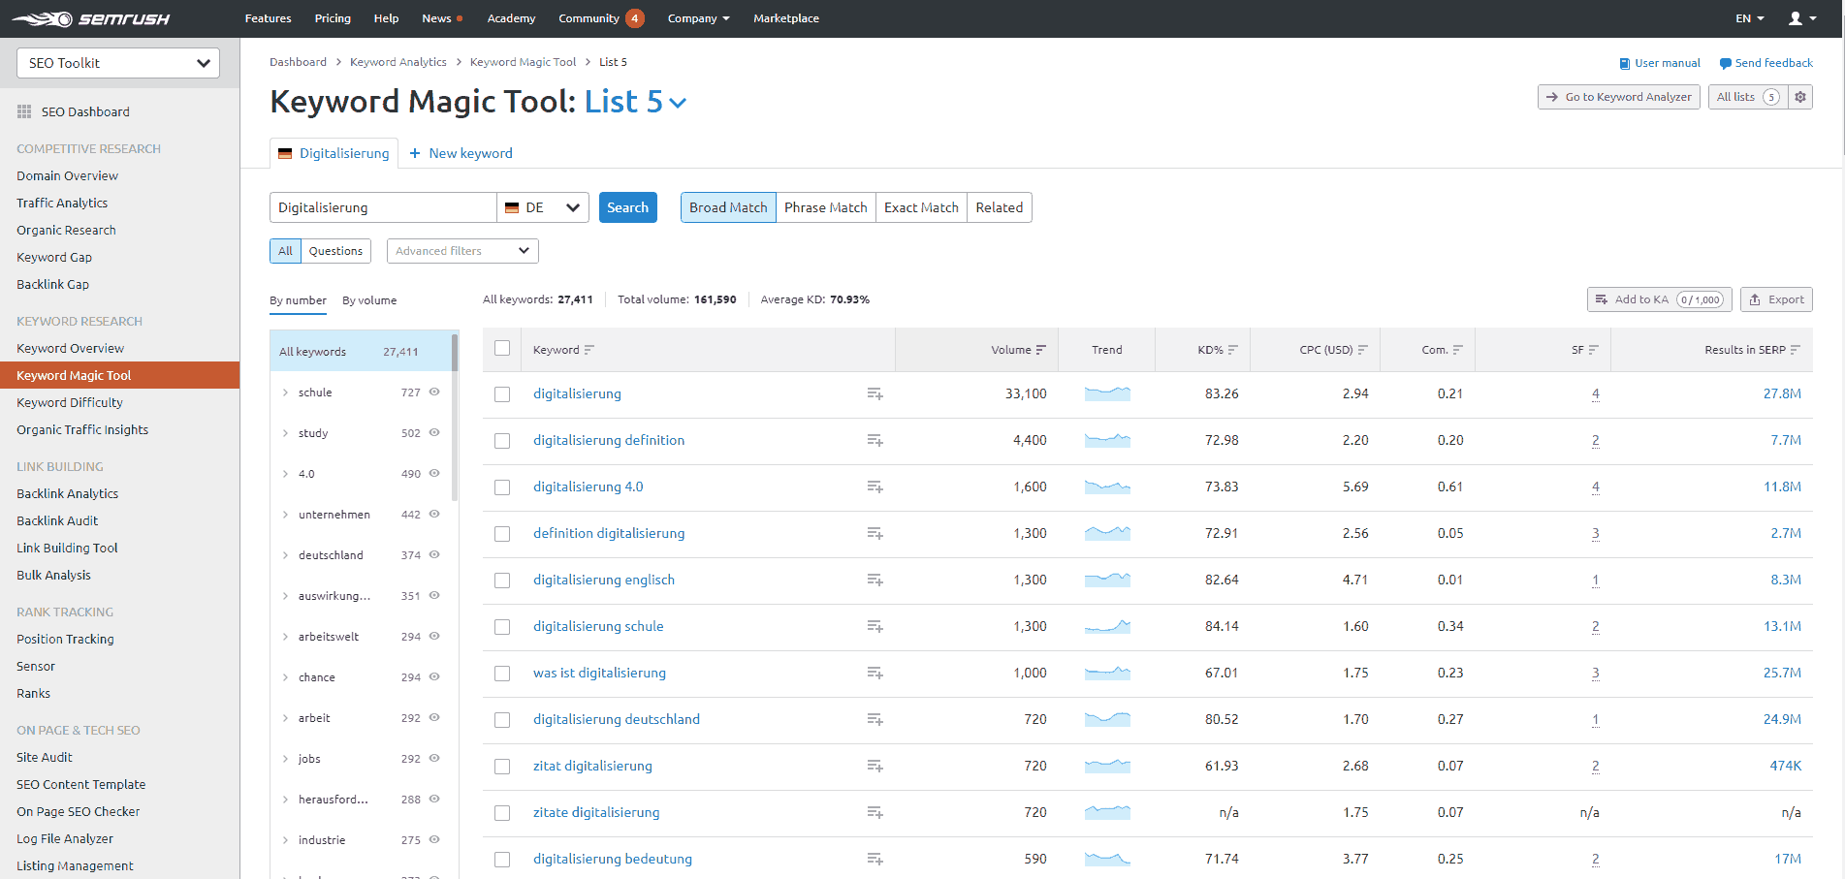Image resolution: width=1845 pixels, height=879 pixels.
Task: Click the SEO Dashboard grid icon
Action: click(24, 111)
